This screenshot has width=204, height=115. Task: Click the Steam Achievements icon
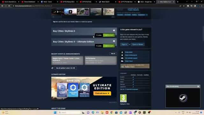pos(122,55)
